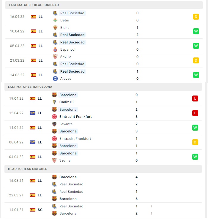Click the Cadiz CF crest icon
The width and height of the screenshot is (208, 219).
point(54,102)
